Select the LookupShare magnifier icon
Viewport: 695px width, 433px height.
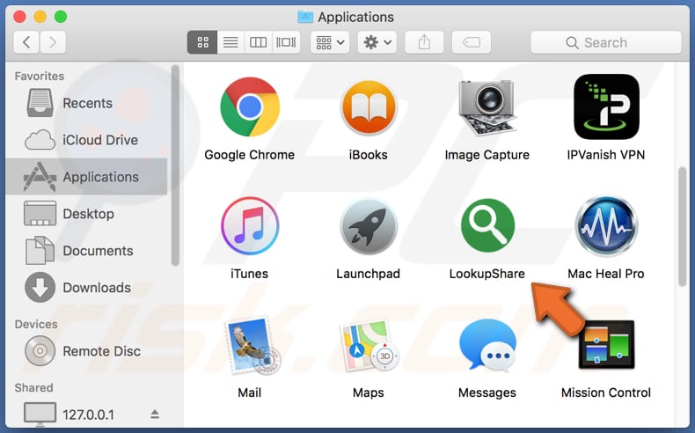click(487, 225)
